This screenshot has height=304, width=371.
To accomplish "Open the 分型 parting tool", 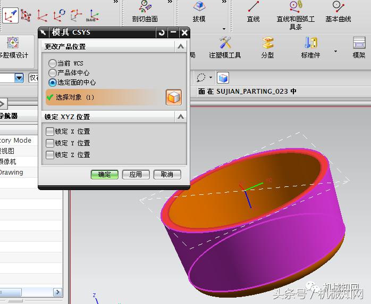I will click(x=267, y=47).
